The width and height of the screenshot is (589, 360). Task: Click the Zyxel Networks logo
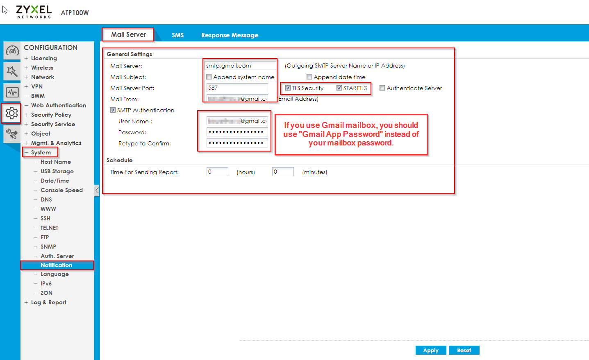pyautogui.click(x=34, y=11)
